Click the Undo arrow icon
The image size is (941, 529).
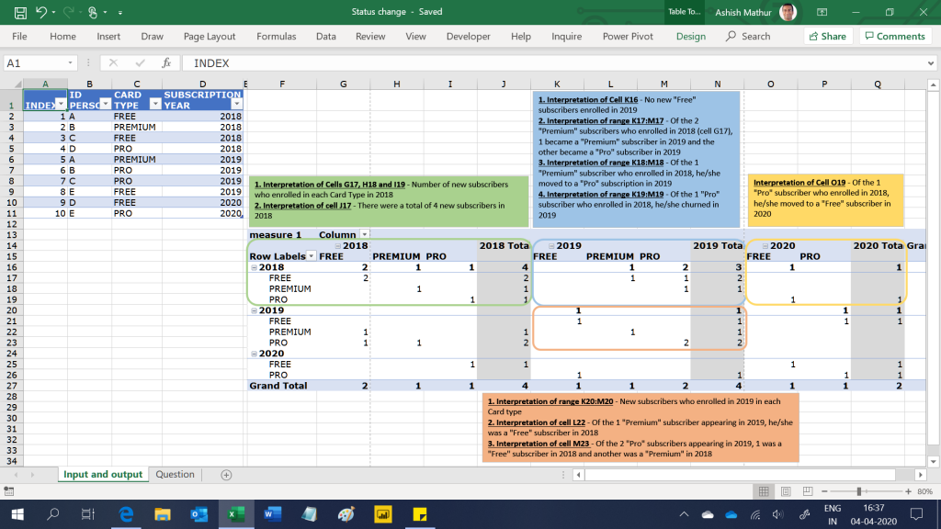pos(40,12)
